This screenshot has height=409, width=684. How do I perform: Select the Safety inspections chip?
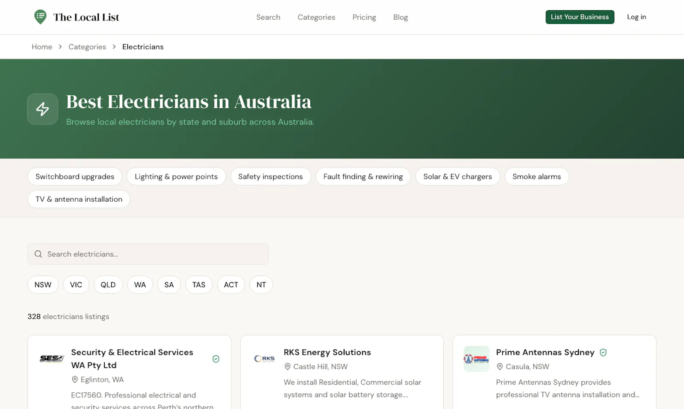[271, 177]
